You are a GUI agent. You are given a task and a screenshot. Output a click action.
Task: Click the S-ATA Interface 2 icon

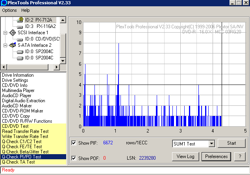point(12,45)
